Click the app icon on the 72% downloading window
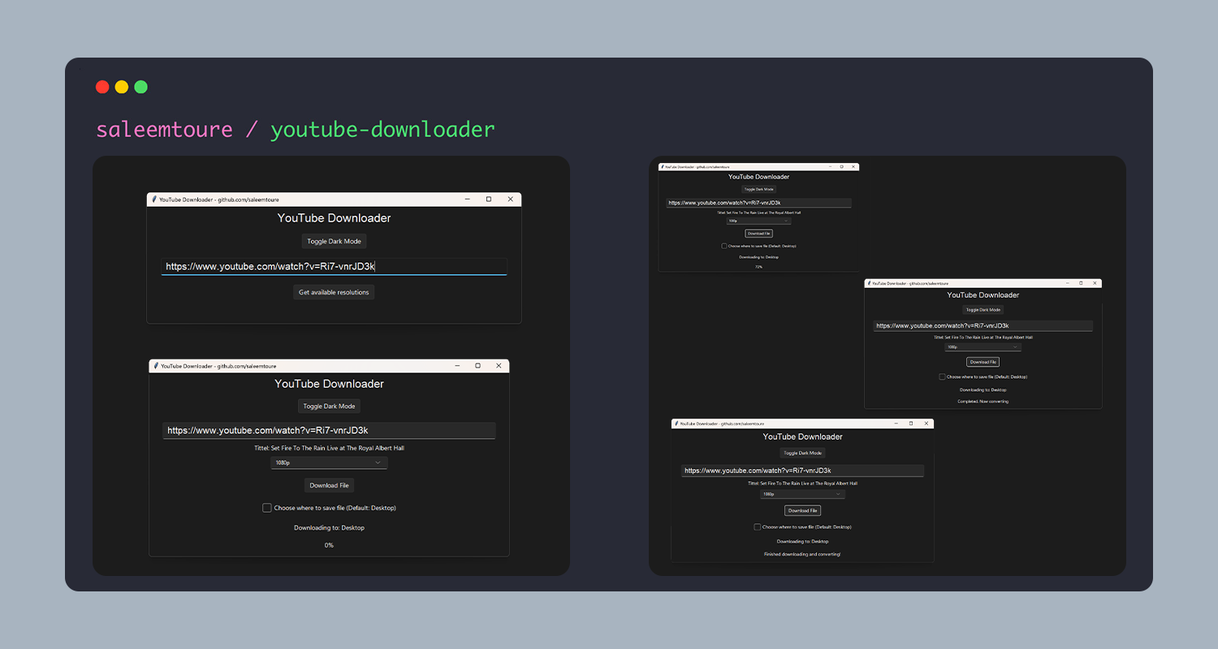The image size is (1218, 649). coord(663,166)
